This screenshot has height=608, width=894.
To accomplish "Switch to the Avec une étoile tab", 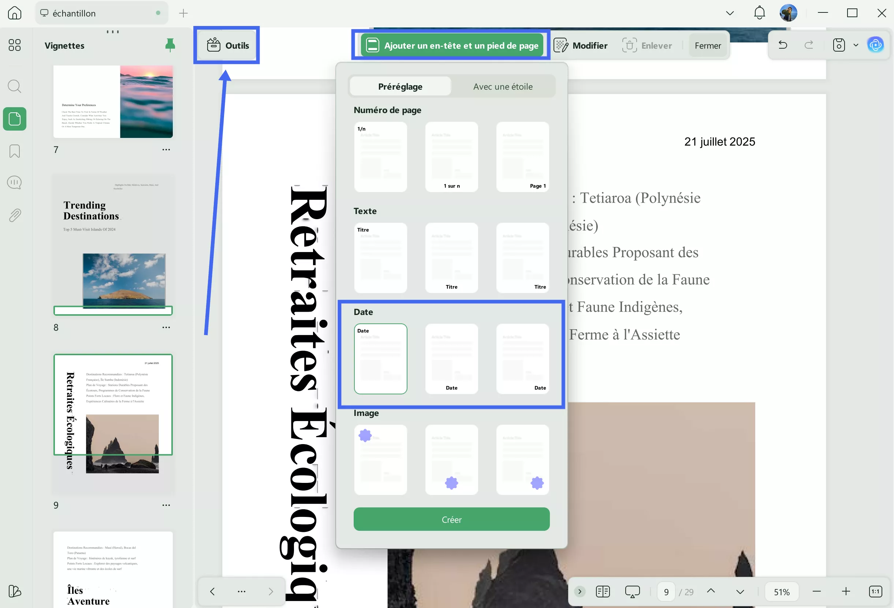I will click(502, 86).
